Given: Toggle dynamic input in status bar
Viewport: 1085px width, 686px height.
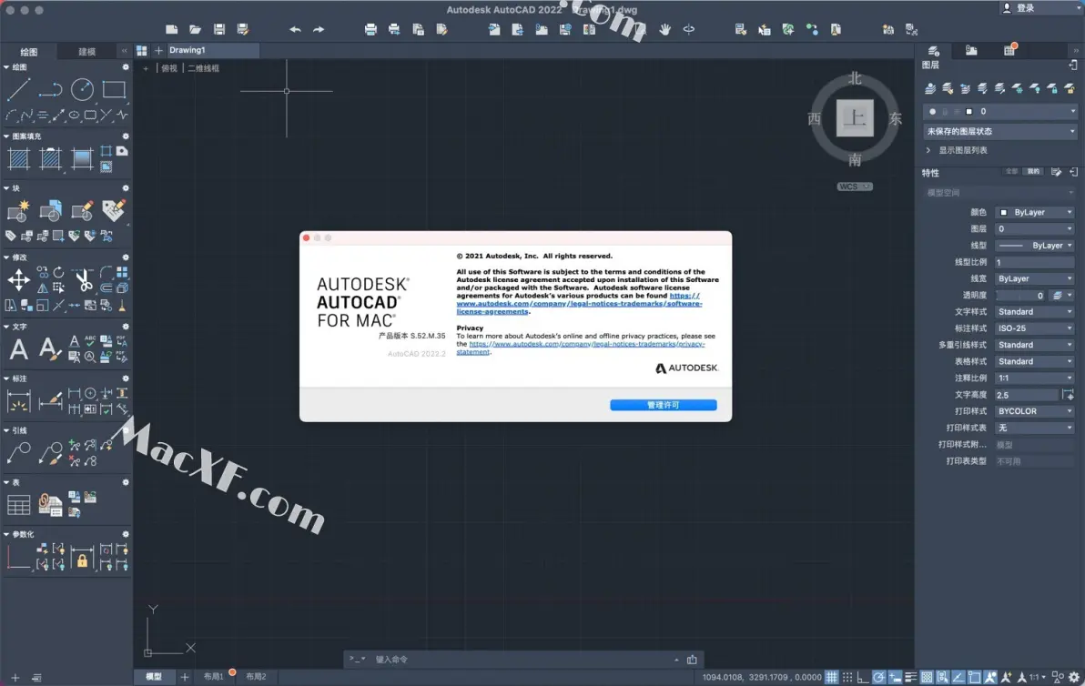Looking at the screenshot, I should (895, 677).
